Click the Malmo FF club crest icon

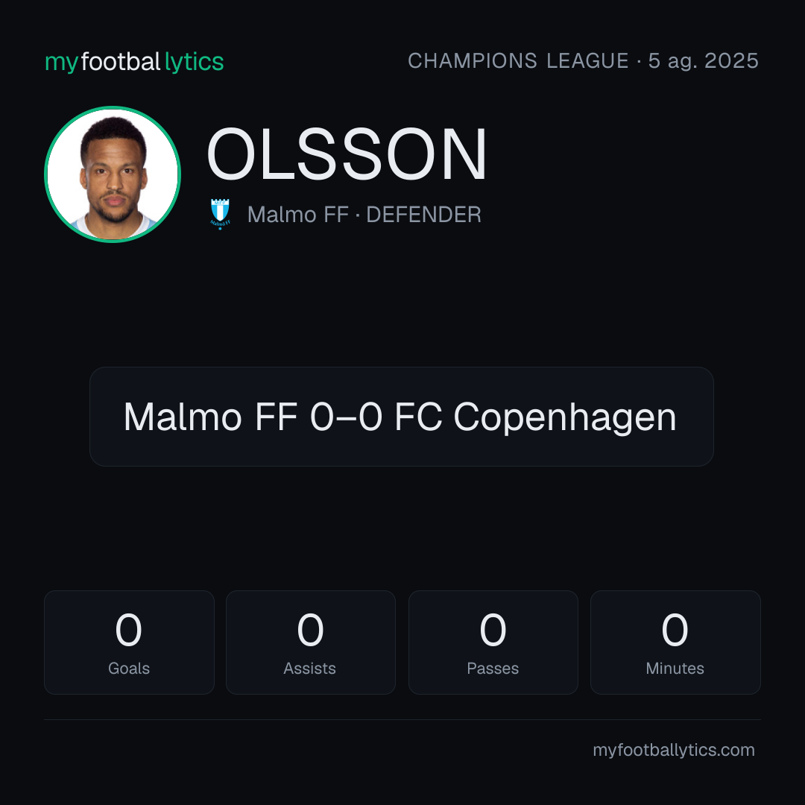(x=220, y=214)
